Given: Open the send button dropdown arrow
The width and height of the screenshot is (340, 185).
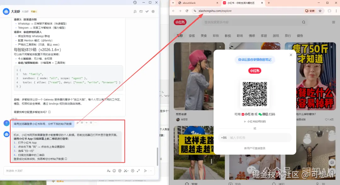Looking at the screenshot, I should (x=150, y=171).
